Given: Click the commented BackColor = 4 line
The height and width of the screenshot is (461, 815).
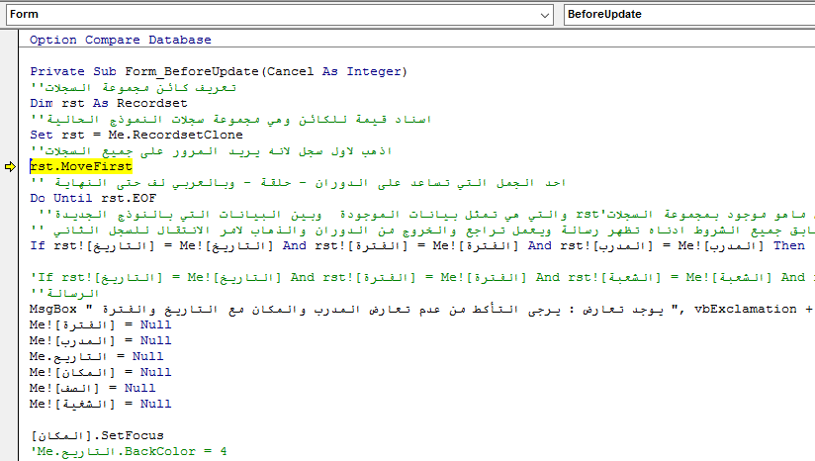Looking at the screenshot, I should coord(129,451).
